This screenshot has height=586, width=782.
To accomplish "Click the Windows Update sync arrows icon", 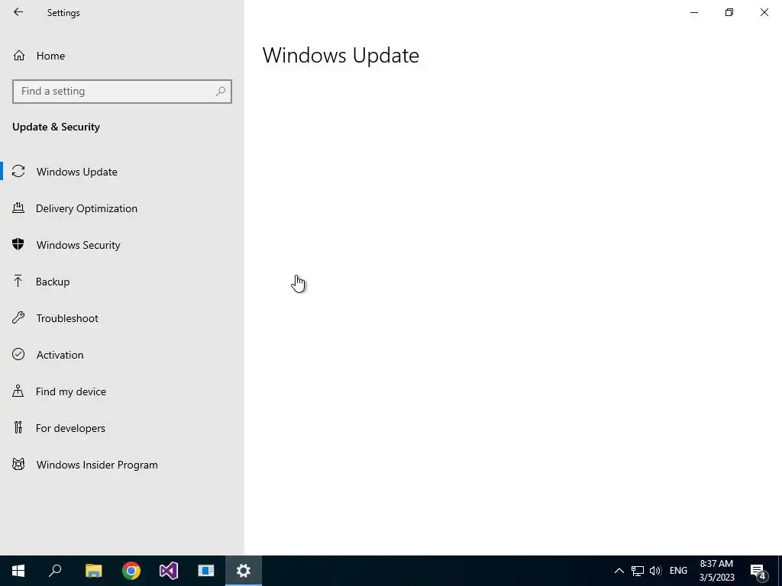I will tap(18, 172).
